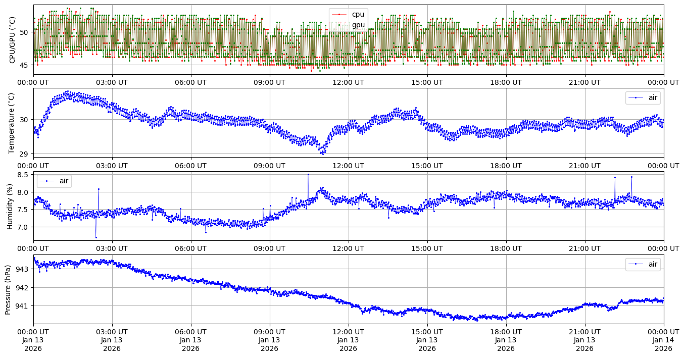This screenshot has width=684, height=357.
Task: Click the Pressure (hPa) y-axis label
Action: point(8,289)
